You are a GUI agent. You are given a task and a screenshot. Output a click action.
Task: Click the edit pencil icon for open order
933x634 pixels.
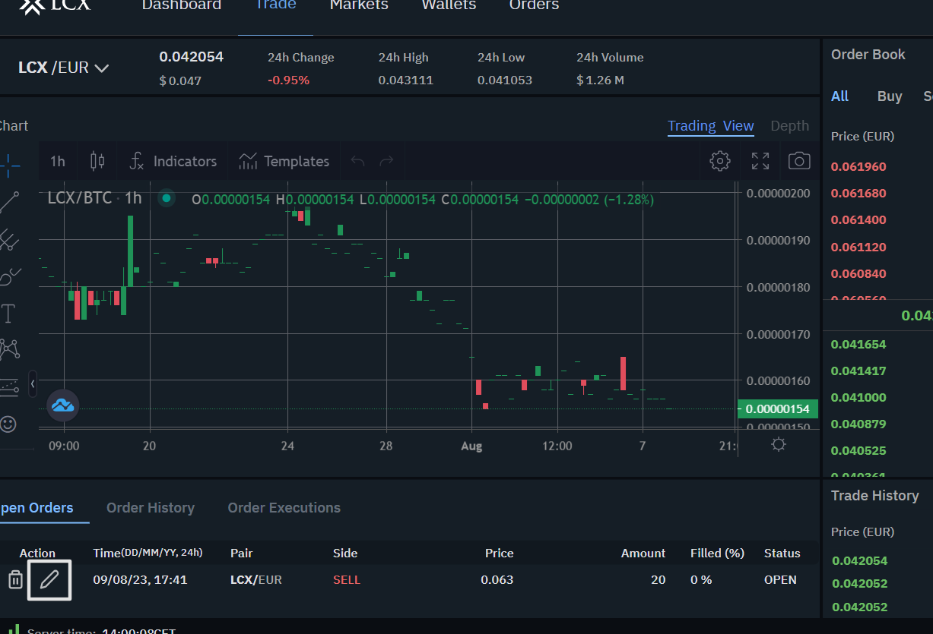coord(49,580)
